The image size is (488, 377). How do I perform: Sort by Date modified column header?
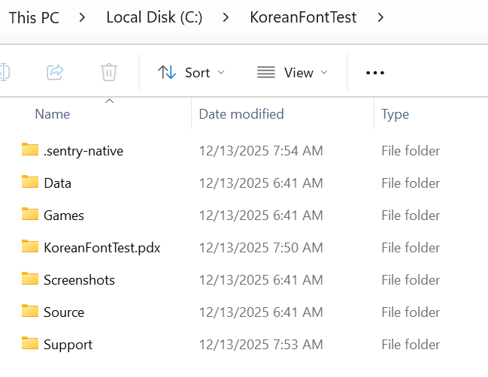[241, 114]
